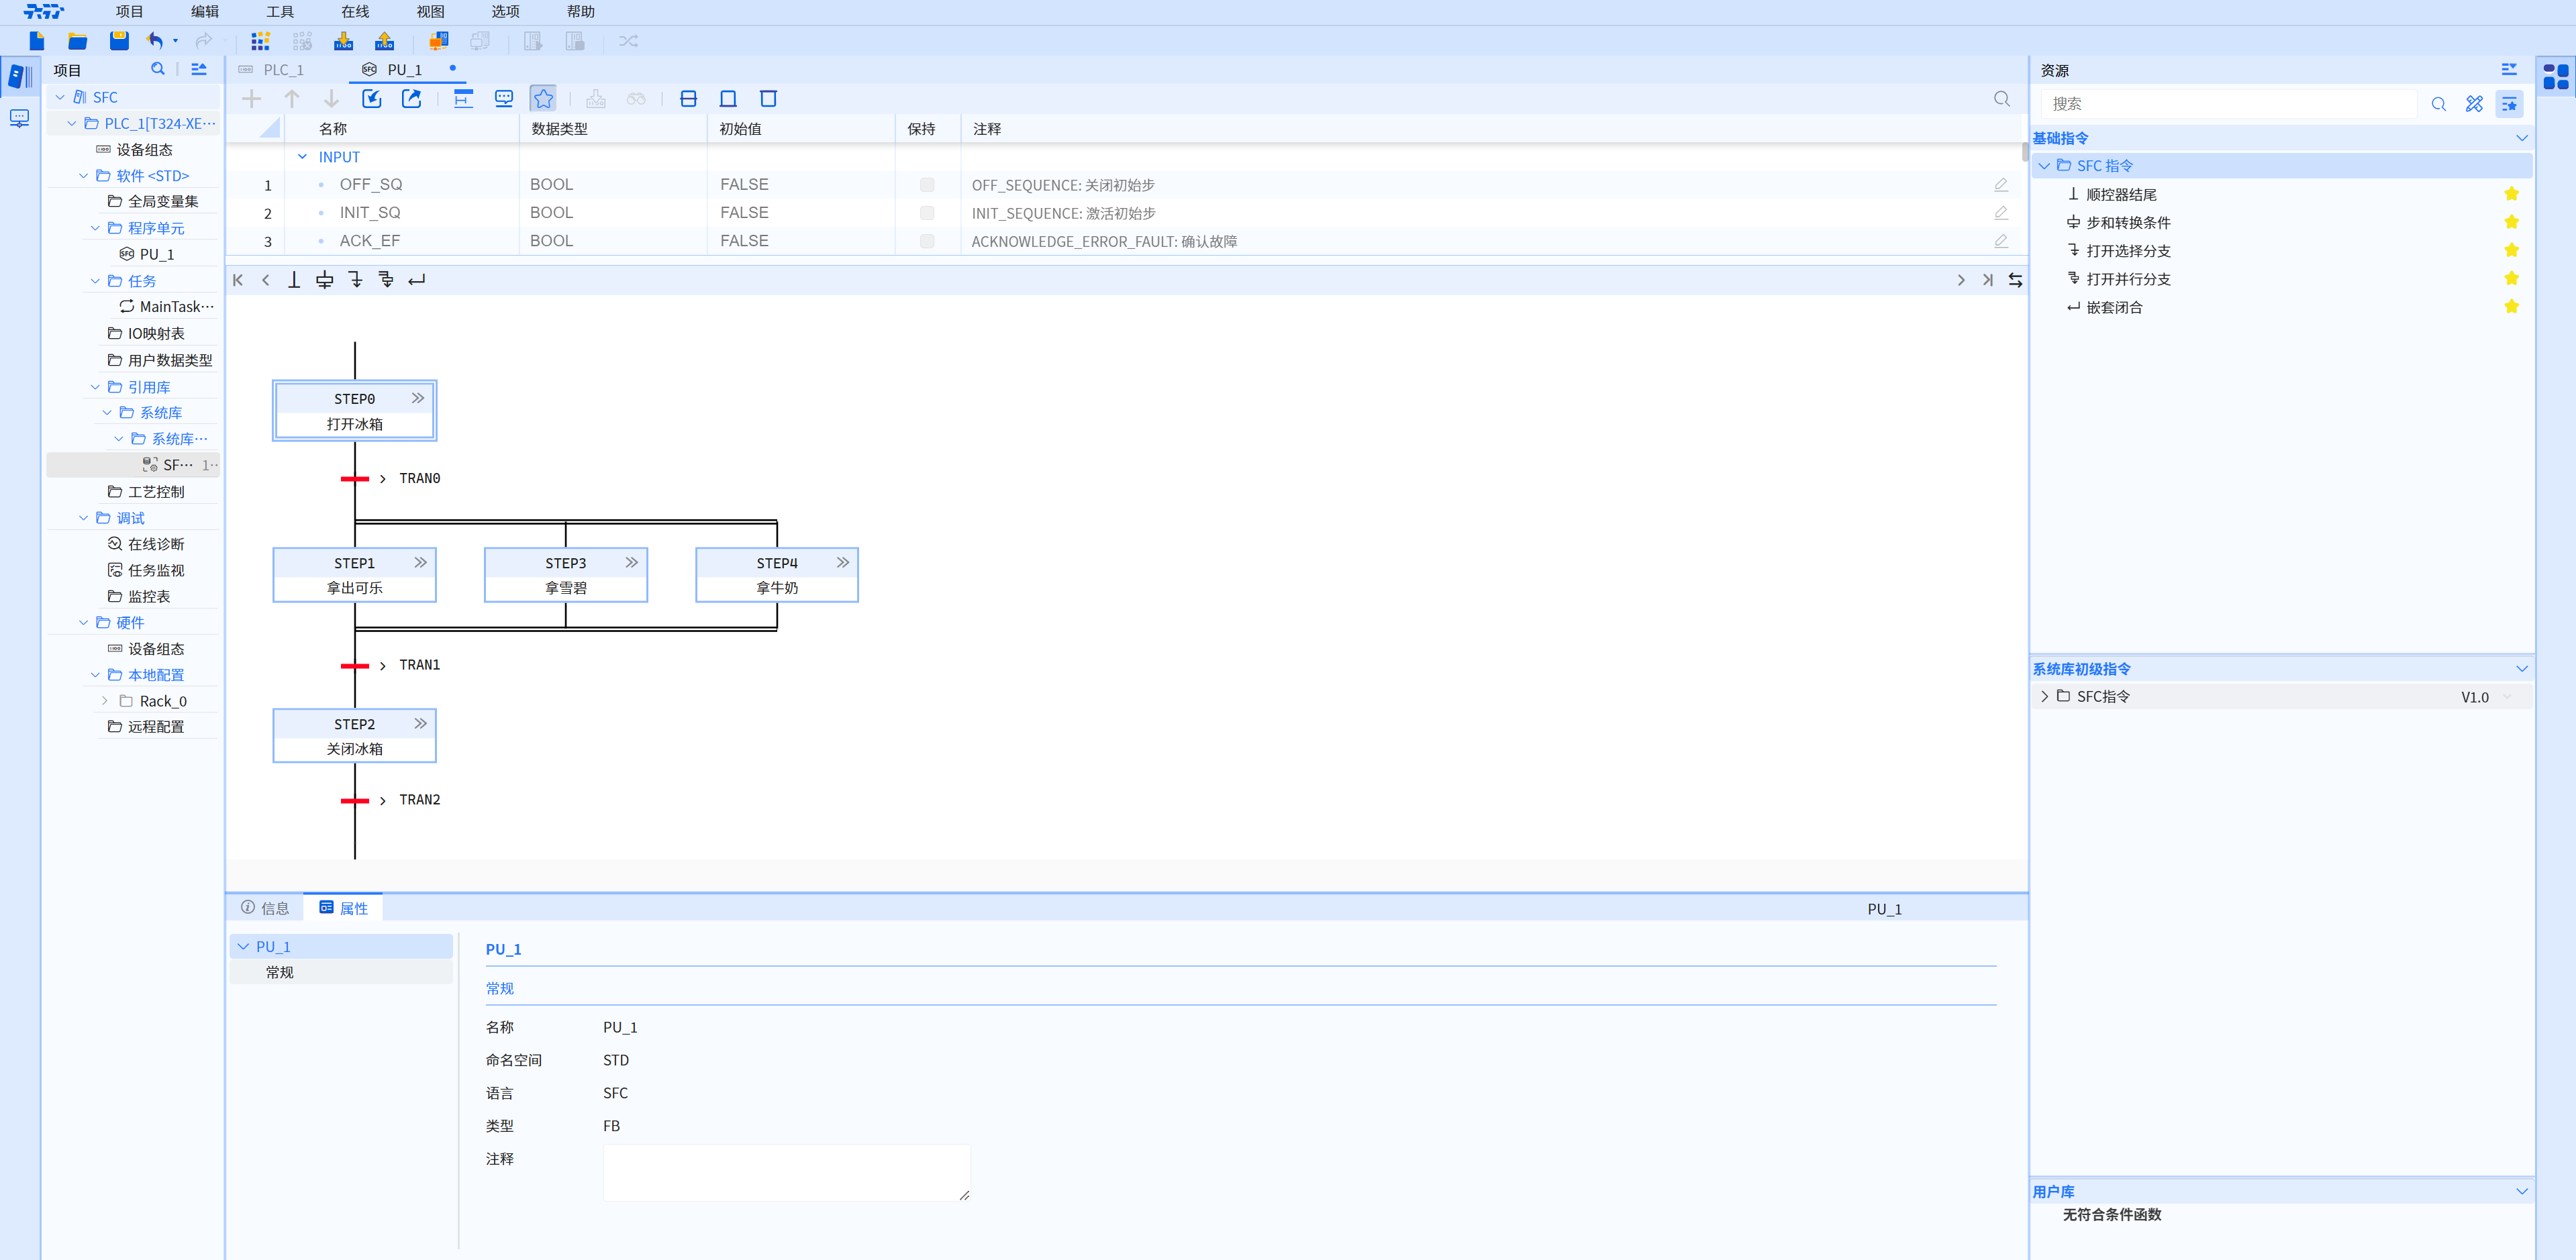Open 全局变量集 in project tree
The image size is (2576, 1260).
click(x=162, y=201)
